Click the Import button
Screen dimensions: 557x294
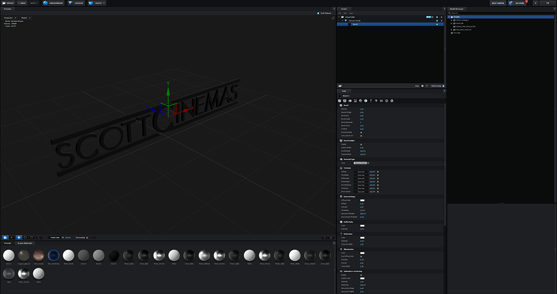pyautogui.click(x=7, y=3)
